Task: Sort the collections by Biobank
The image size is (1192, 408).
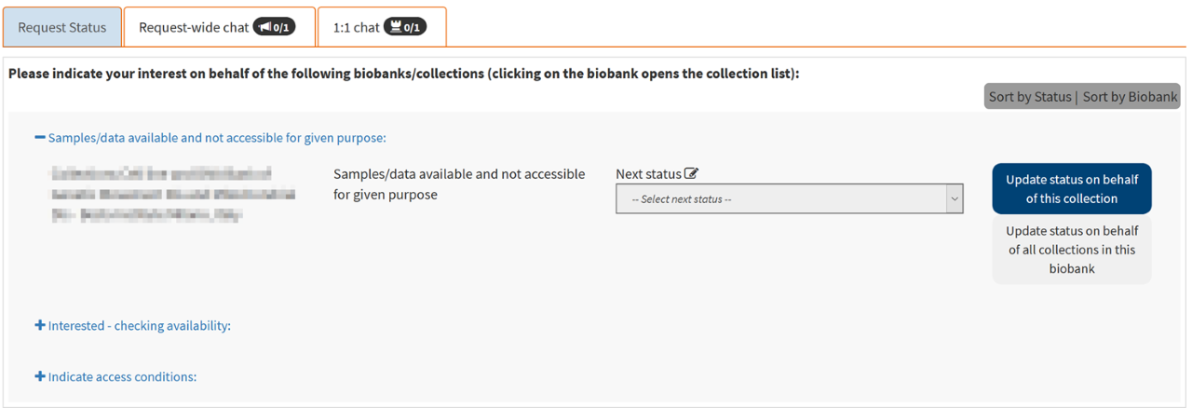Action: tap(1131, 97)
